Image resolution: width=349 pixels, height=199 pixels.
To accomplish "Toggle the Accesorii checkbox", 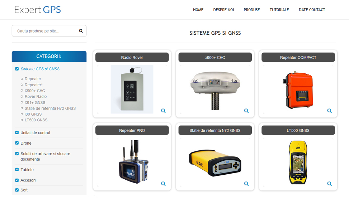I will point(17,180).
